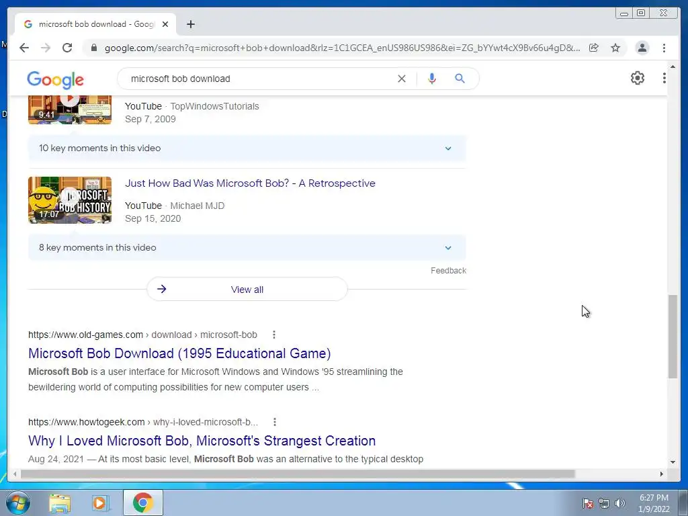The image size is (688, 516).
Task: Expand 8 key moments in this video
Action: point(247,247)
